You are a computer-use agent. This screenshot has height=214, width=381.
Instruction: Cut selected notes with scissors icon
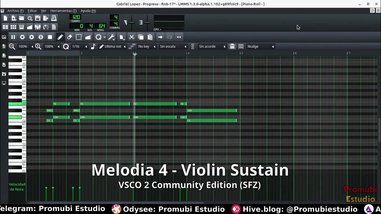(132, 37)
